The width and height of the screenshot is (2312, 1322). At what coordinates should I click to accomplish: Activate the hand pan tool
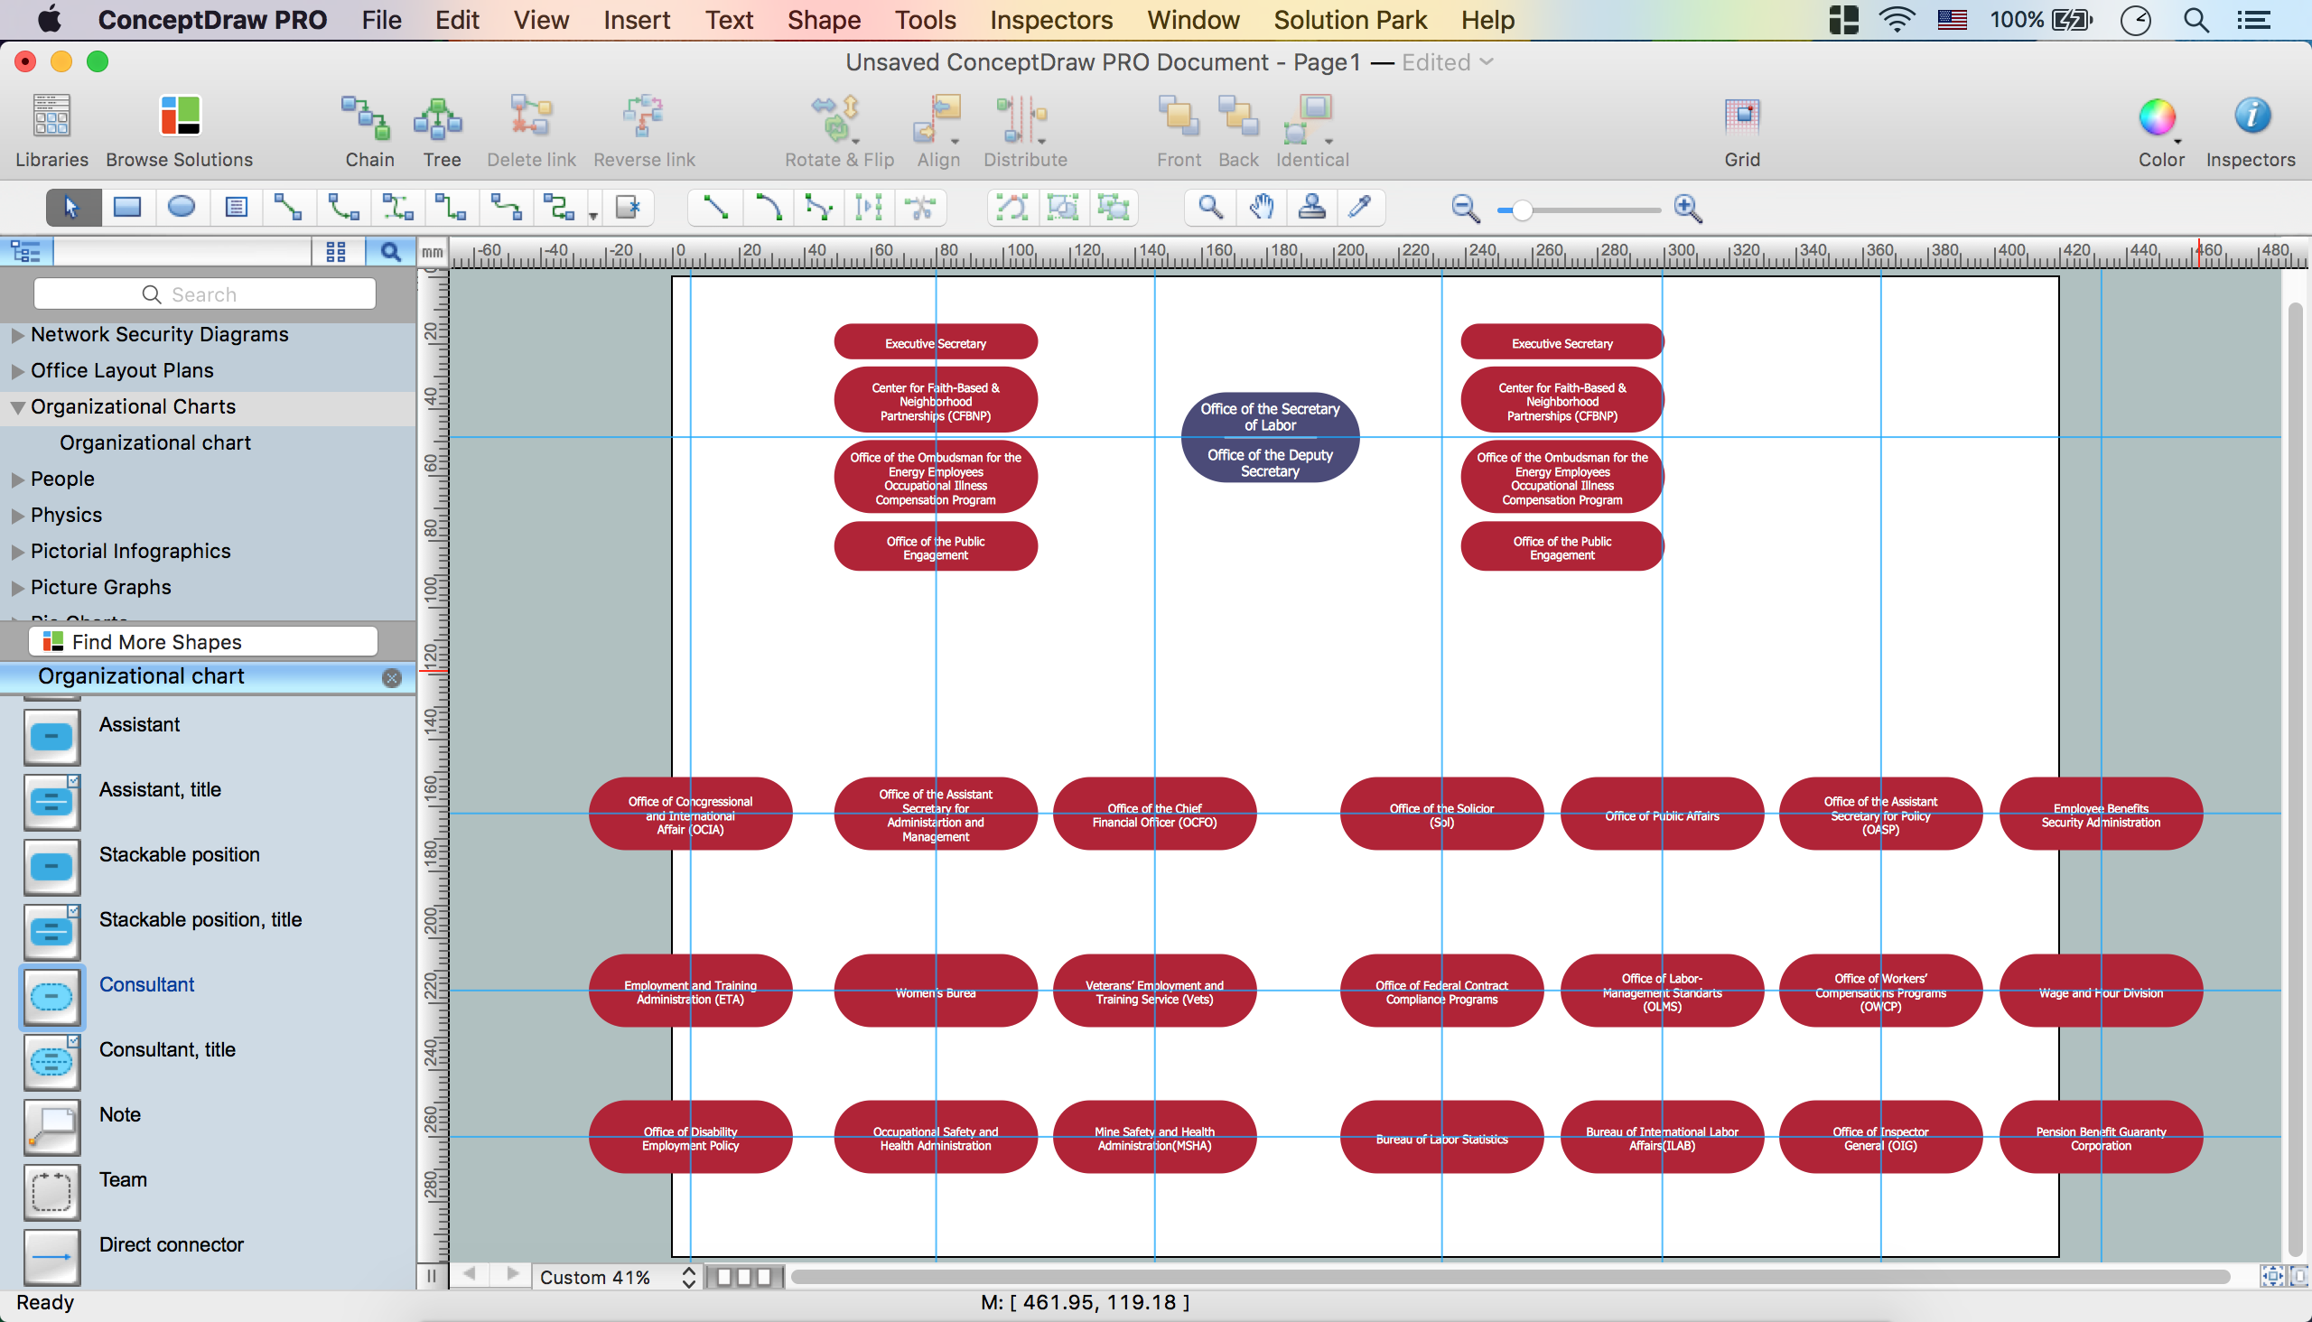(1261, 207)
